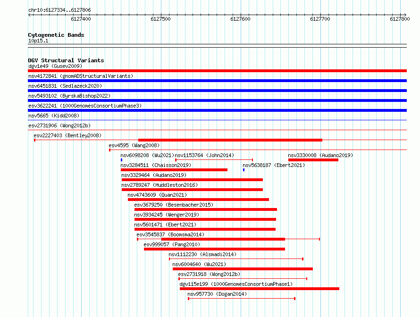Click the red bar under esv3679250
420x317 pixels.
(x=206, y=209)
